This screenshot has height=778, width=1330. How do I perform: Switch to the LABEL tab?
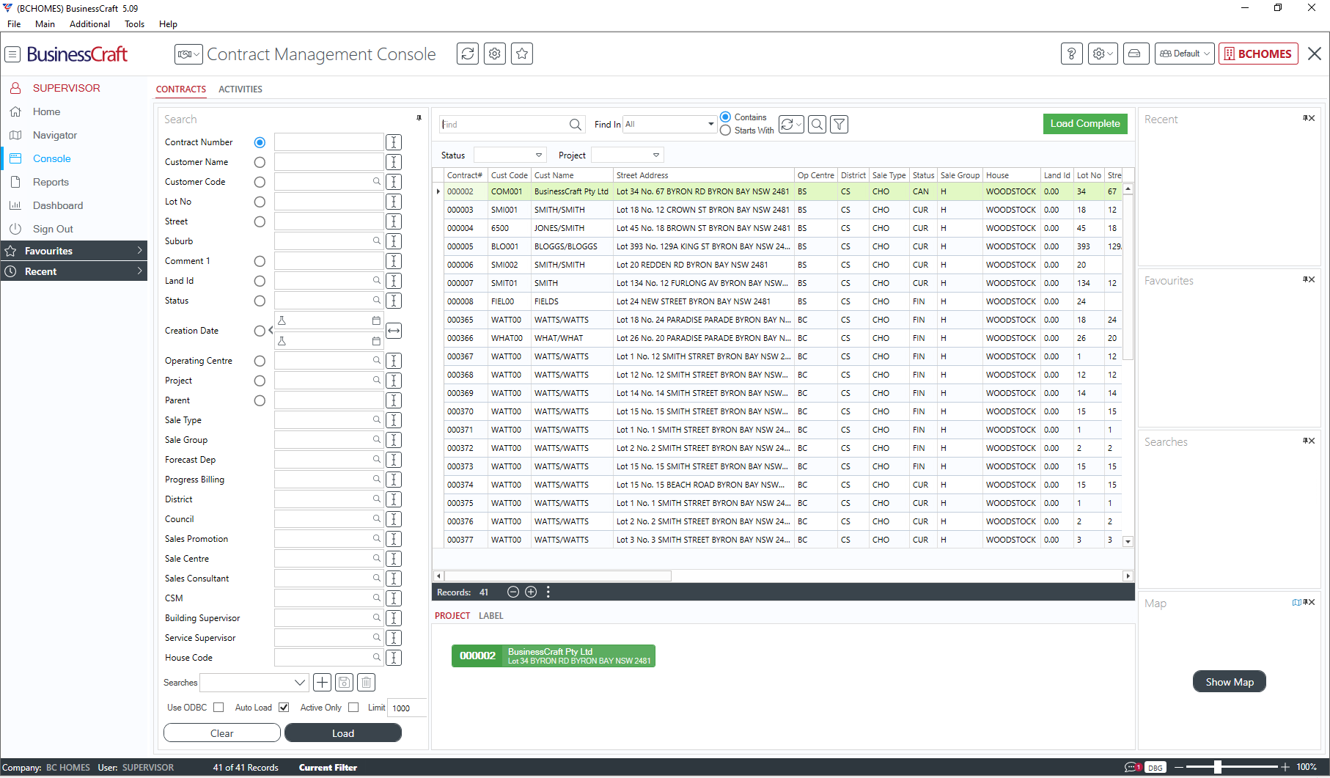[491, 616]
